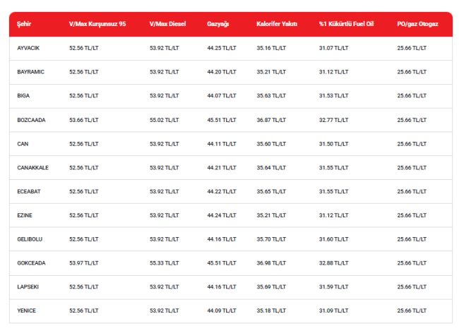Select the Gazyağı column header

pos(218,24)
